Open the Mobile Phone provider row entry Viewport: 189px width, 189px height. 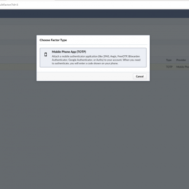(x=182, y=67)
